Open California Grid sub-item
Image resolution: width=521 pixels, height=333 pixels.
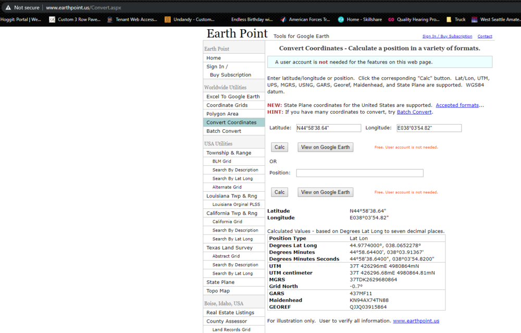(234, 221)
